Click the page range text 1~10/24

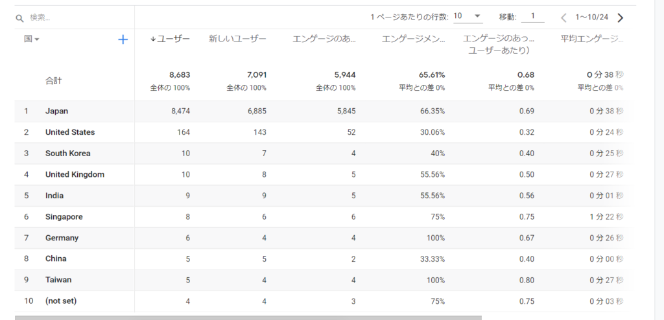coord(591,17)
